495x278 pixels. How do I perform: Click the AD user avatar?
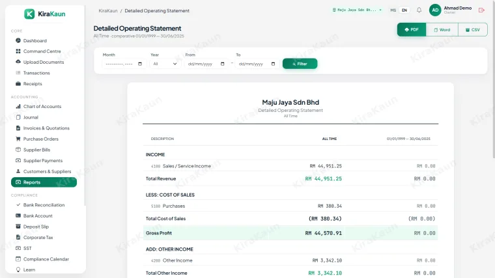click(x=435, y=10)
